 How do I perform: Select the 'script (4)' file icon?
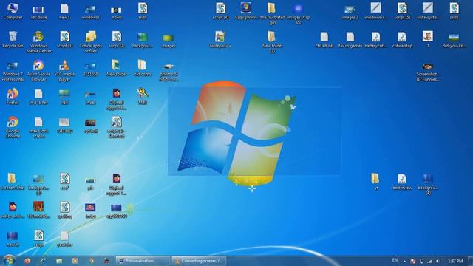tap(220, 11)
